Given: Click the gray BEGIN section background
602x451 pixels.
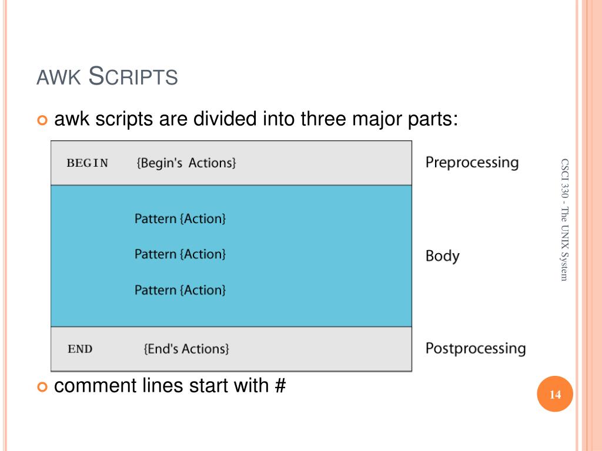Looking at the screenshot, I should [x=231, y=163].
